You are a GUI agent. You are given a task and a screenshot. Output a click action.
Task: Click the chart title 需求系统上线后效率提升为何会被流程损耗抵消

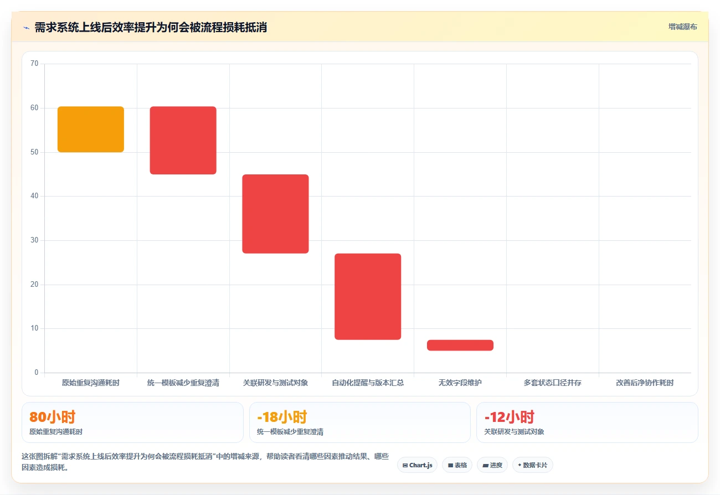[x=151, y=28]
